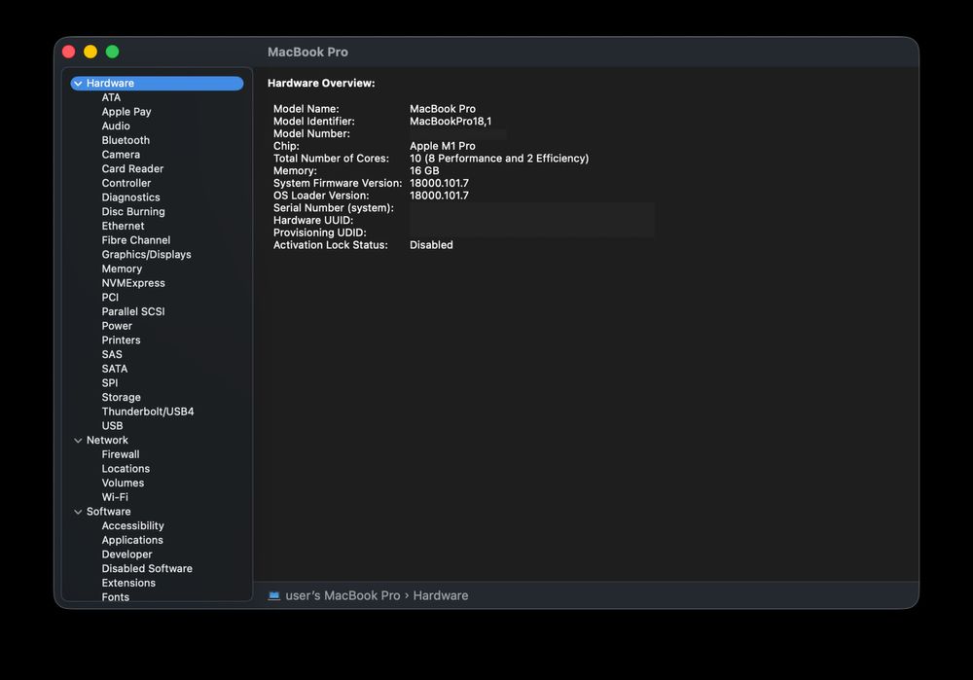The height and width of the screenshot is (680, 973).
Task: Click Hardware in the path bar
Action: pos(441,595)
